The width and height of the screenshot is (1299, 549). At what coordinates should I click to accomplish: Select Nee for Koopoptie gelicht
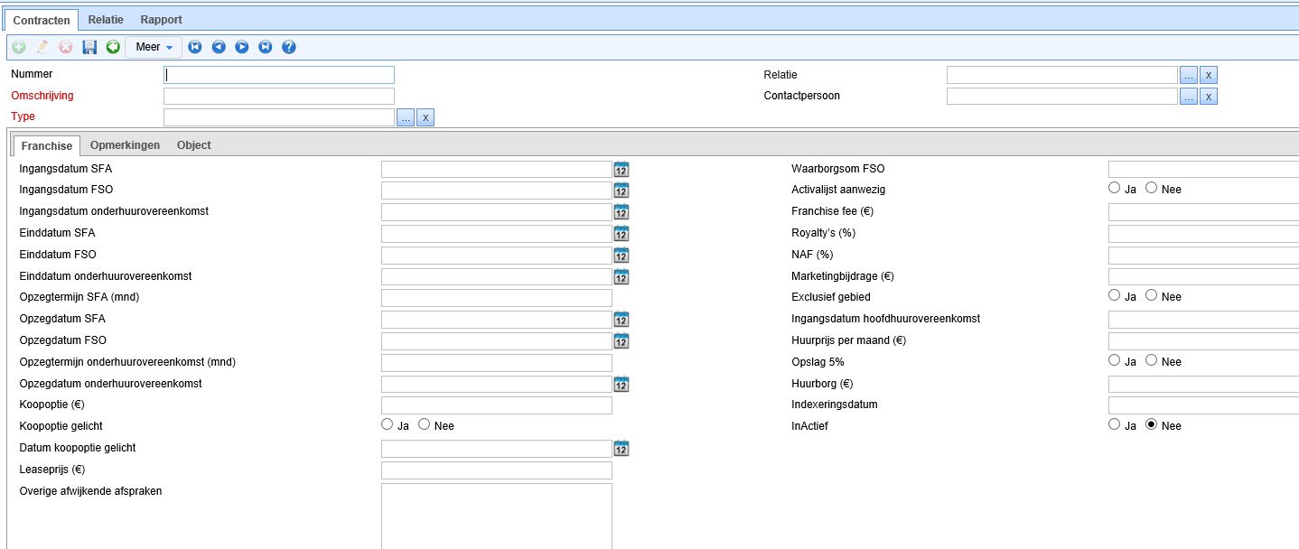(x=424, y=424)
